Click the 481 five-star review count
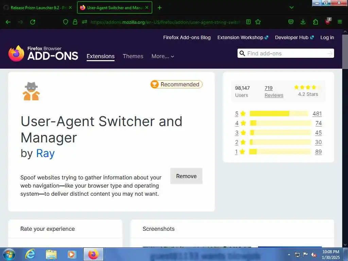This screenshot has height=261, width=348. 317,114
